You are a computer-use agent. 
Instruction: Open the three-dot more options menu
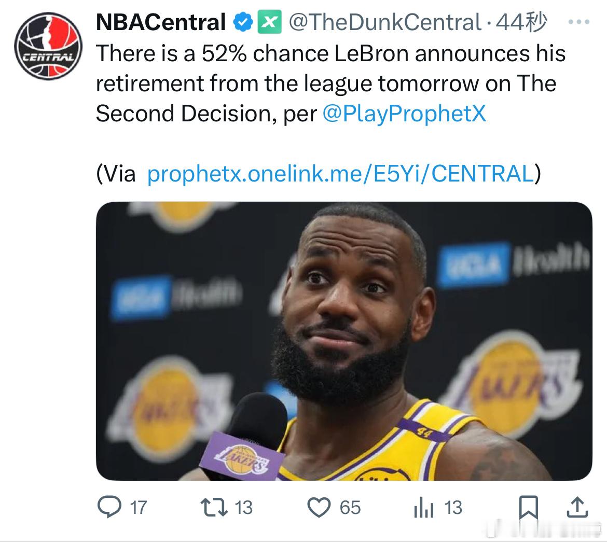coord(579,23)
